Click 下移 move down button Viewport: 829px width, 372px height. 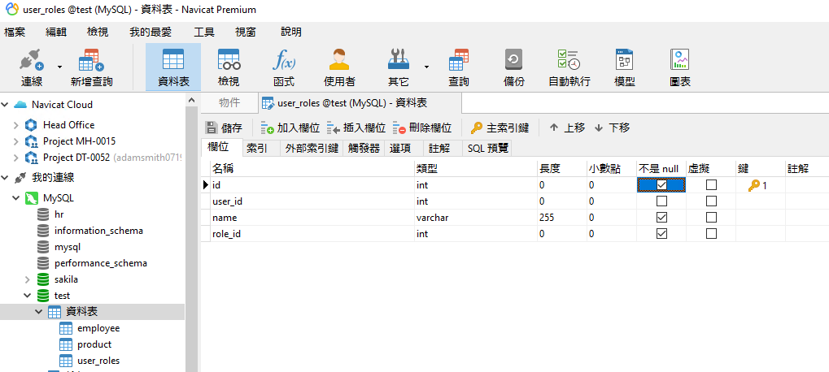coord(613,128)
